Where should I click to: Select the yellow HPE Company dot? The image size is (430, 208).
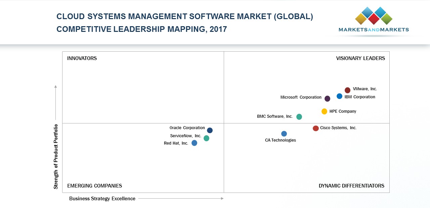coord(324,111)
